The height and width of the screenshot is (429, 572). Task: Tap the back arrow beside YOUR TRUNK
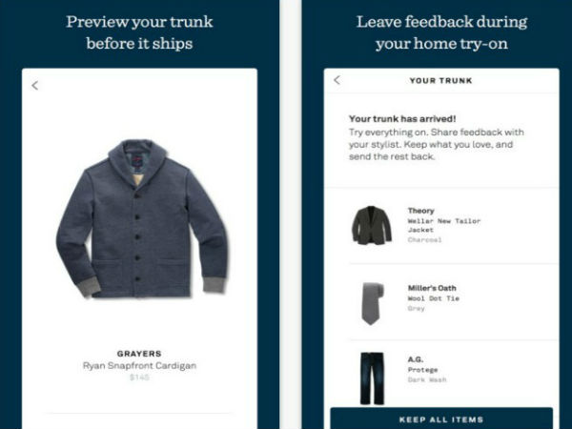point(337,80)
